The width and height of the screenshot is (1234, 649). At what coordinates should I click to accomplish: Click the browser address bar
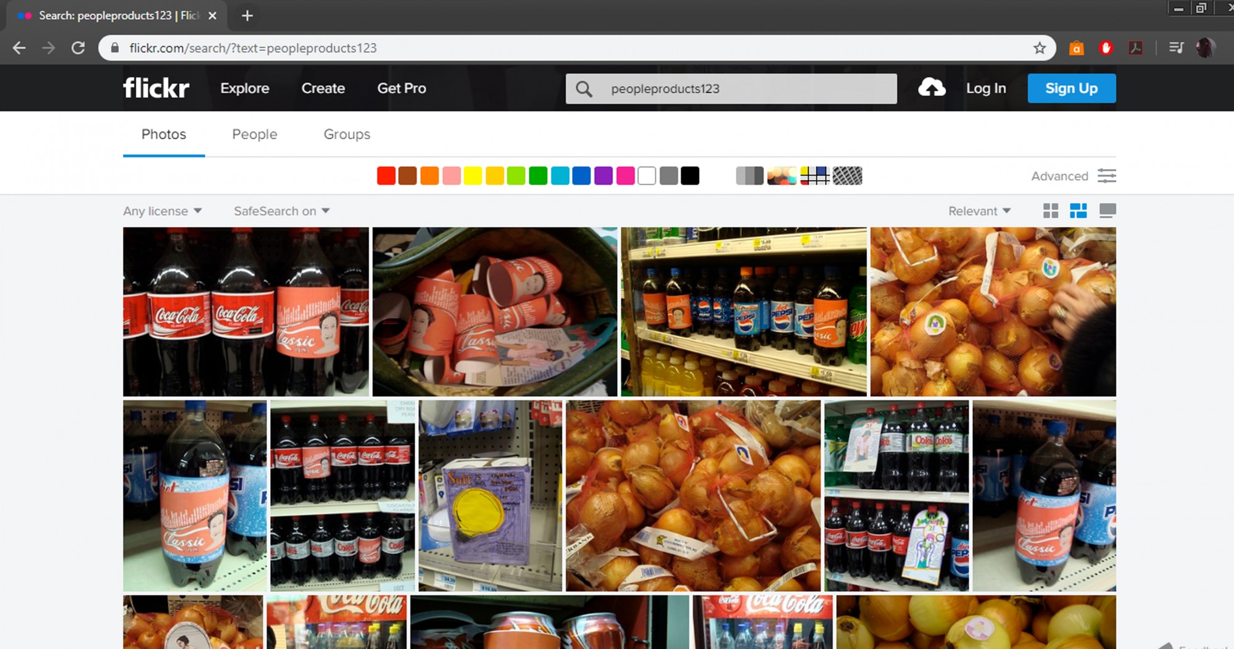click(577, 48)
